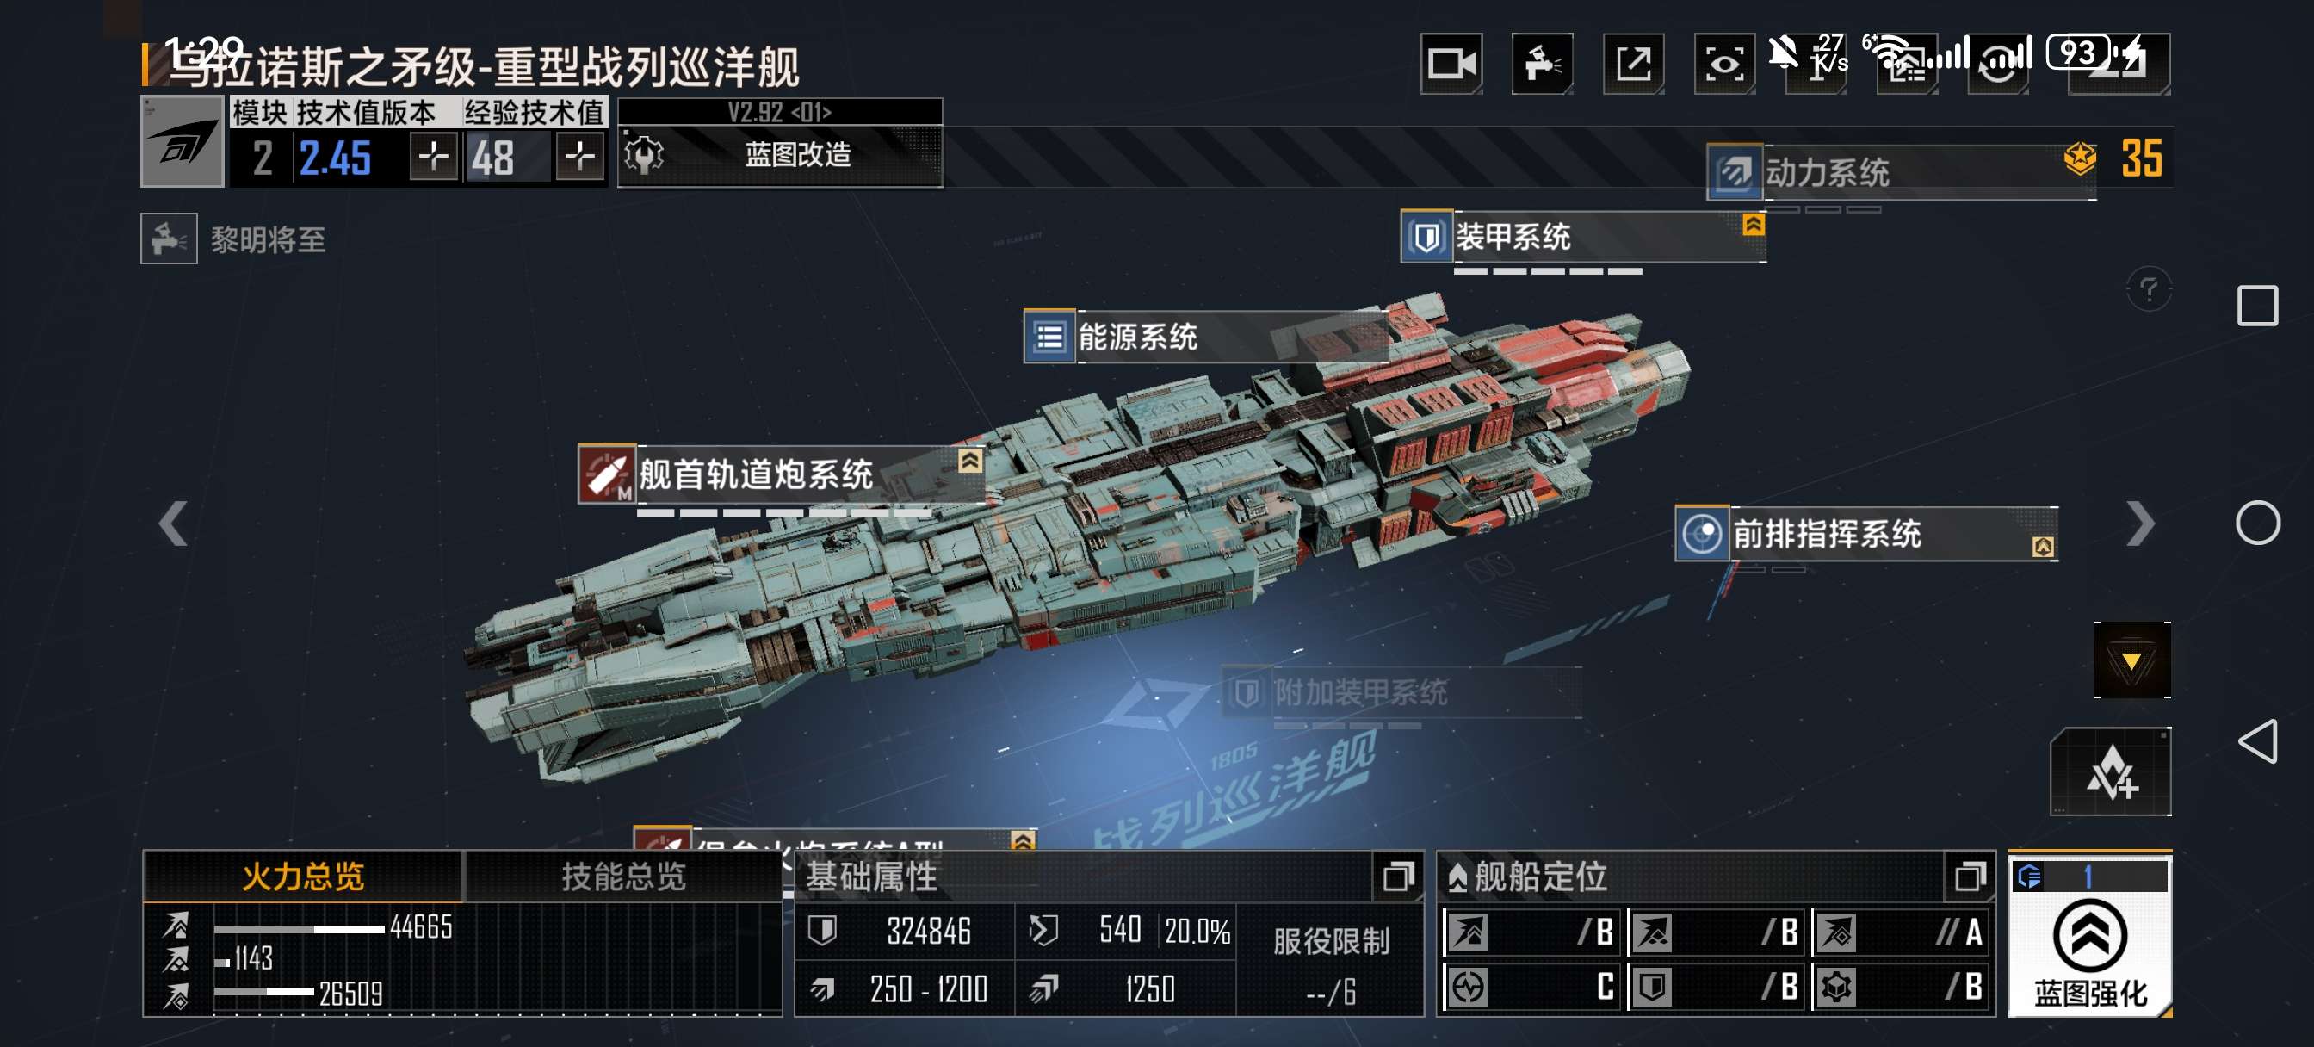Go to next ship with right arrow

pos(2140,523)
